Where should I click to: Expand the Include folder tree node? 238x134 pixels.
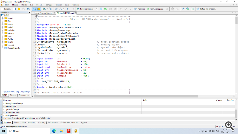[x=3, y=27]
